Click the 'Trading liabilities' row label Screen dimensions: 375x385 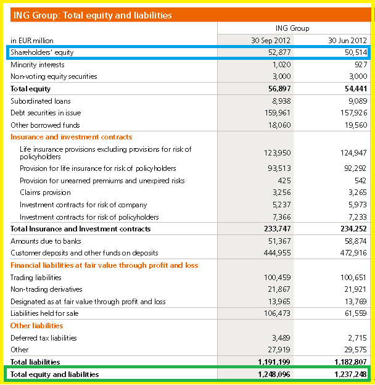[36, 278]
